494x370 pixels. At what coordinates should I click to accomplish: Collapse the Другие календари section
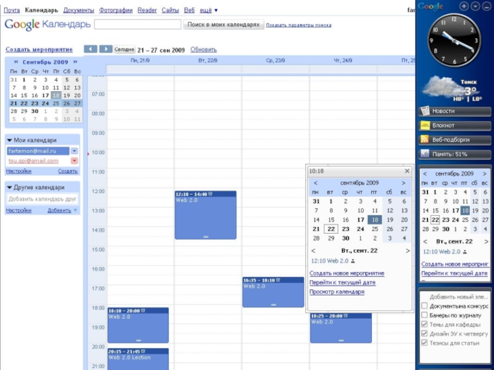click(9, 187)
